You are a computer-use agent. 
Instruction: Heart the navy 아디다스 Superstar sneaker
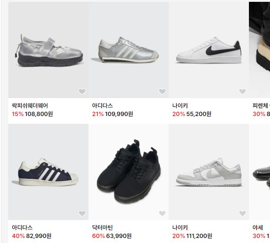[x=82, y=213]
